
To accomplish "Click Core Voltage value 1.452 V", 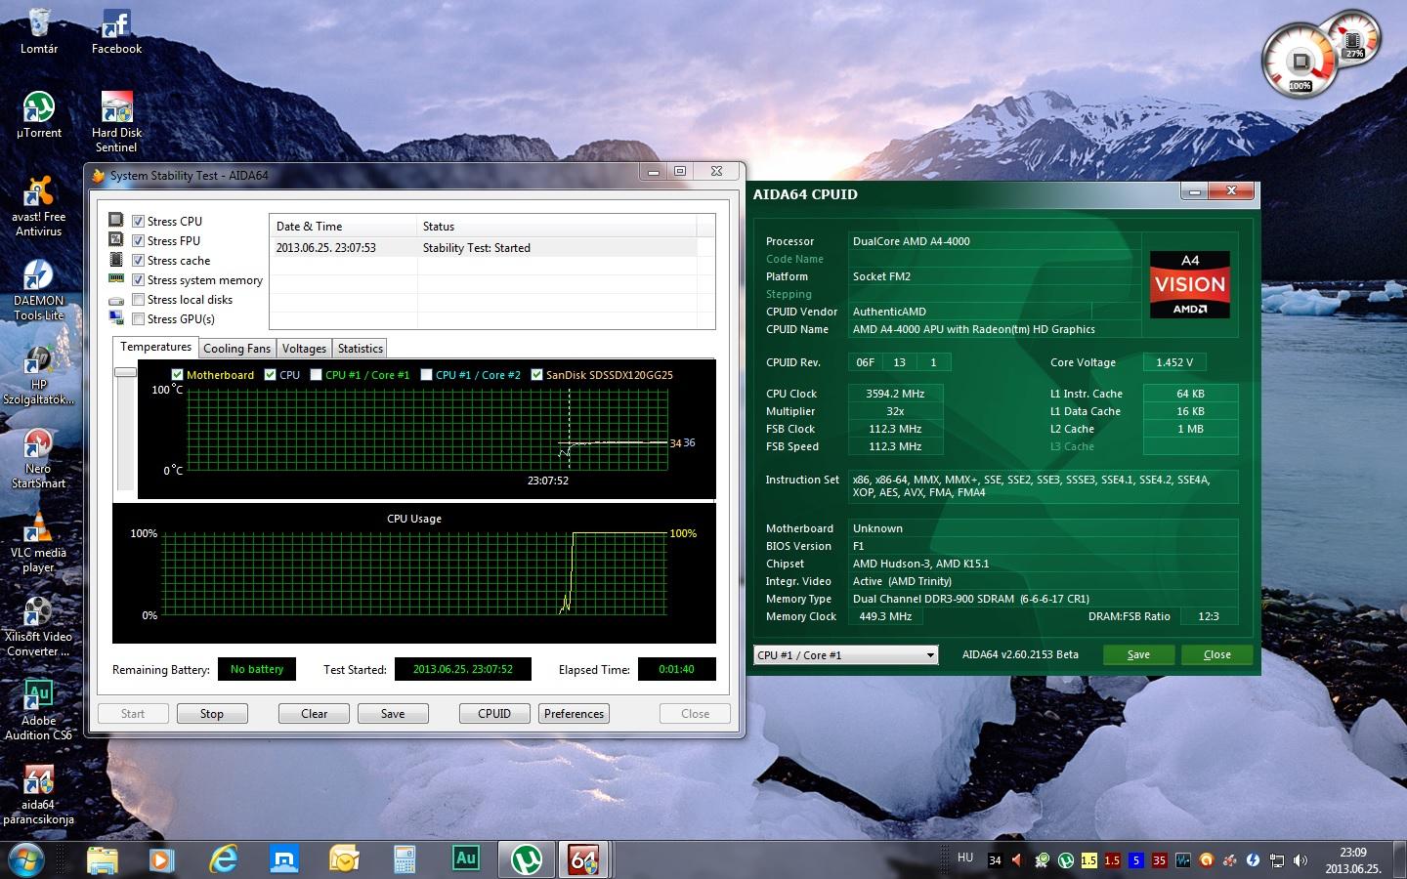I will click(x=1174, y=362).
